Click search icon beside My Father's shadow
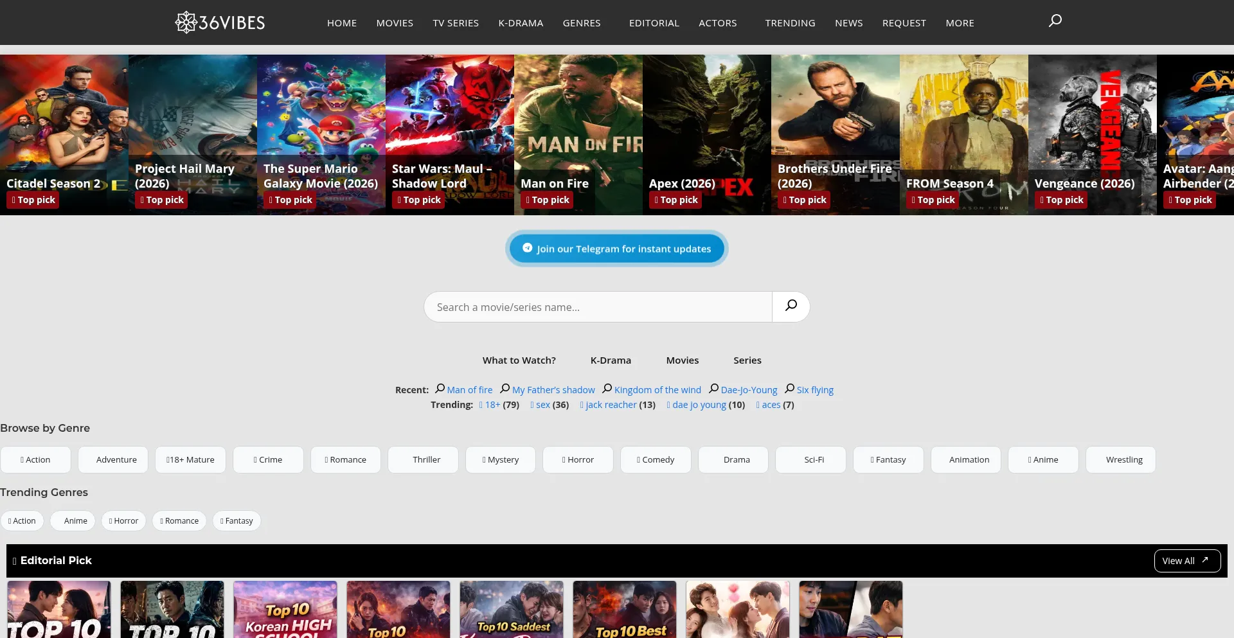 tap(505, 389)
